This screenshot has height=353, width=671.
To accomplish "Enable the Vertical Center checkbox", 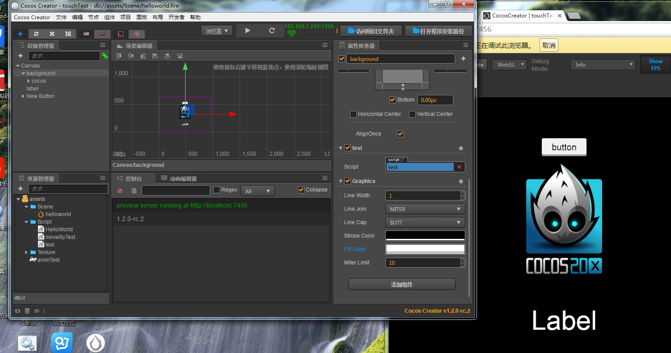I will (x=412, y=114).
